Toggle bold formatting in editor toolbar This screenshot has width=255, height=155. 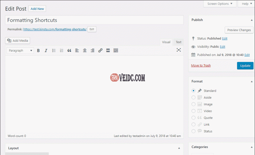coord(38,51)
